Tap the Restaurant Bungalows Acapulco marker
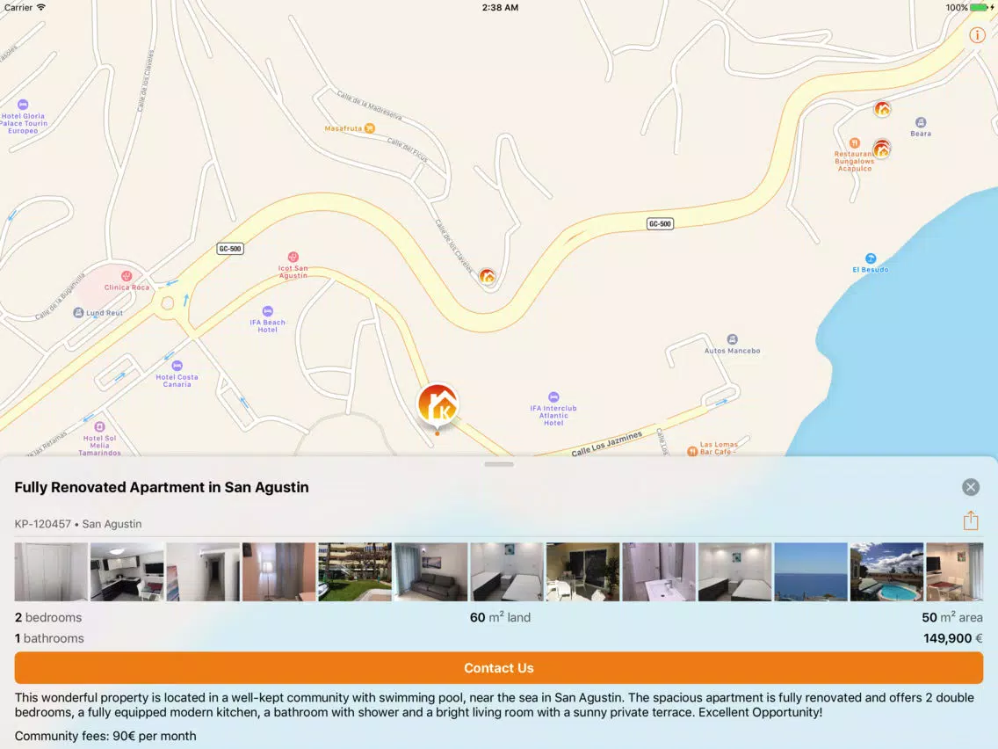998x749 pixels. point(855,143)
